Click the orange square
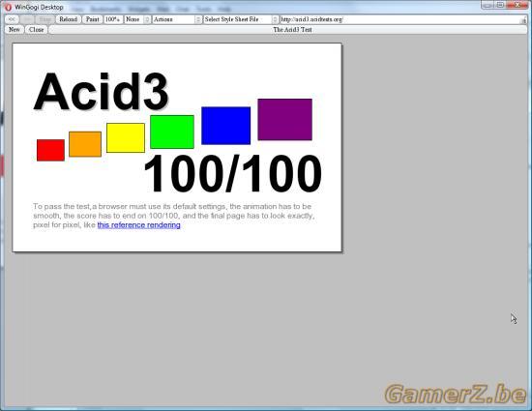Viewport: 532px width, 411px height. [x=85, y=144]
